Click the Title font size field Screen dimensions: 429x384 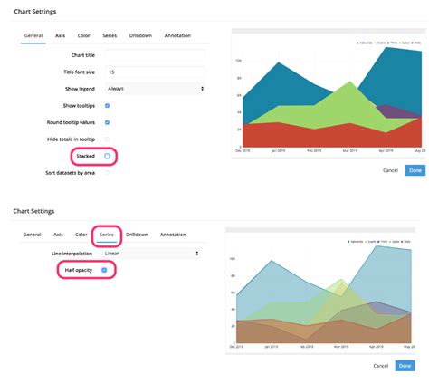[x=155, y=72]
